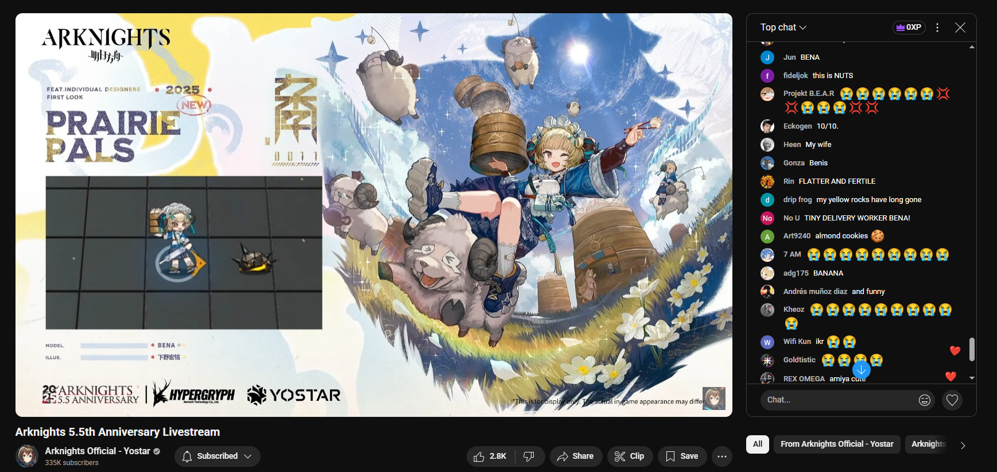Click drip frog's teal avatar

(x=767, y=200)
